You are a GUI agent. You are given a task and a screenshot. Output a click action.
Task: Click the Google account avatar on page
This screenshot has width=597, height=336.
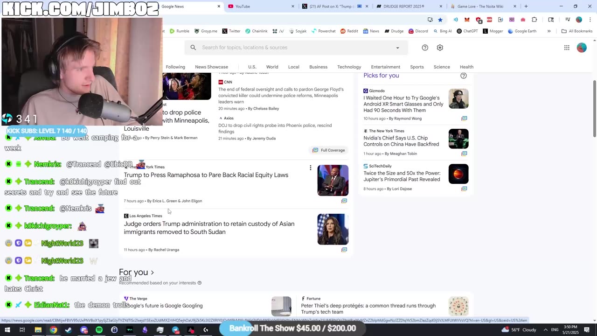pos(582,48)
